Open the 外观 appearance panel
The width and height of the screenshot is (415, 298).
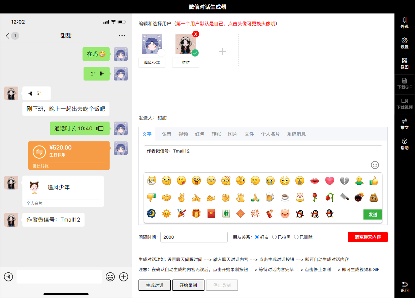click(x=404, y=23)
